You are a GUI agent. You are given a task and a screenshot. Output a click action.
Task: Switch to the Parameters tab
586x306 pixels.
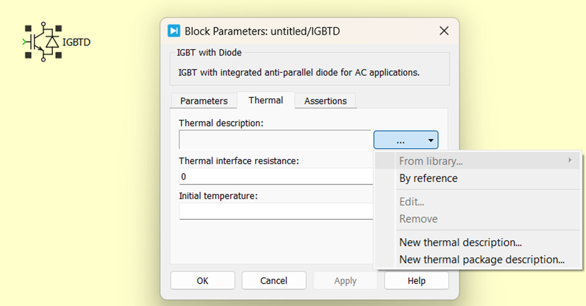click(204, 101)
